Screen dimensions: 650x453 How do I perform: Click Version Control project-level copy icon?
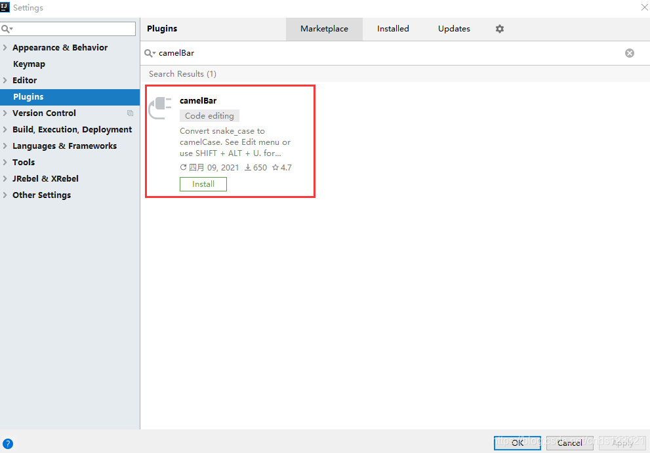pyautogui.click(x=130, y=113)
